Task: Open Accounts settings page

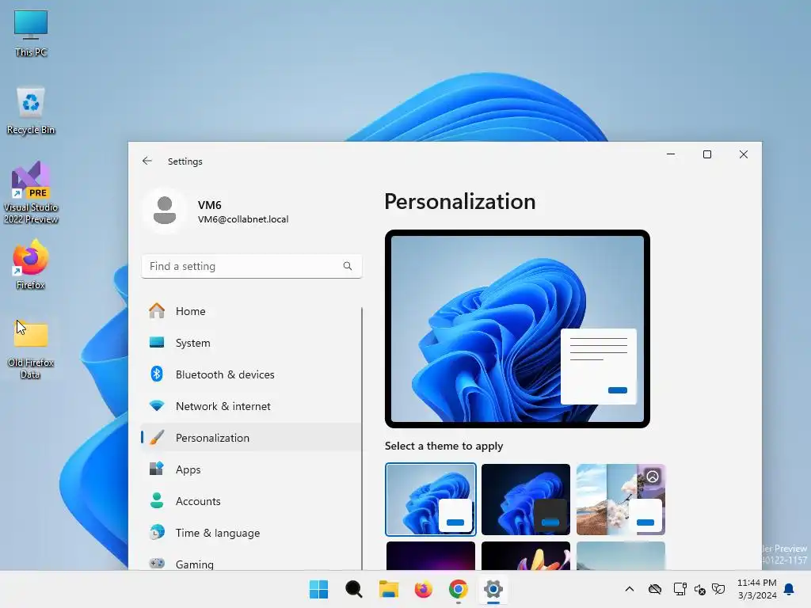Action: pos(251,501)
